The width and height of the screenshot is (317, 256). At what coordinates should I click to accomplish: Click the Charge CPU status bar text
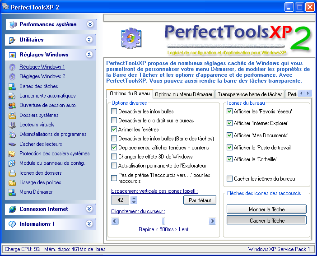(23, 249)
